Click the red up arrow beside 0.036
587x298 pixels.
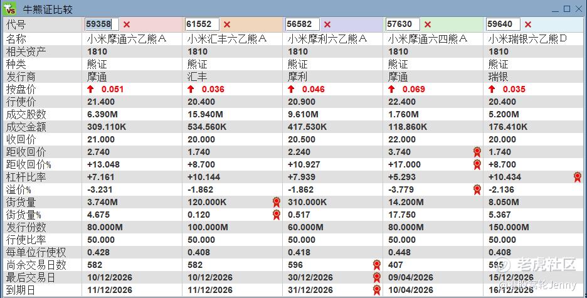(x=191, y=89)
